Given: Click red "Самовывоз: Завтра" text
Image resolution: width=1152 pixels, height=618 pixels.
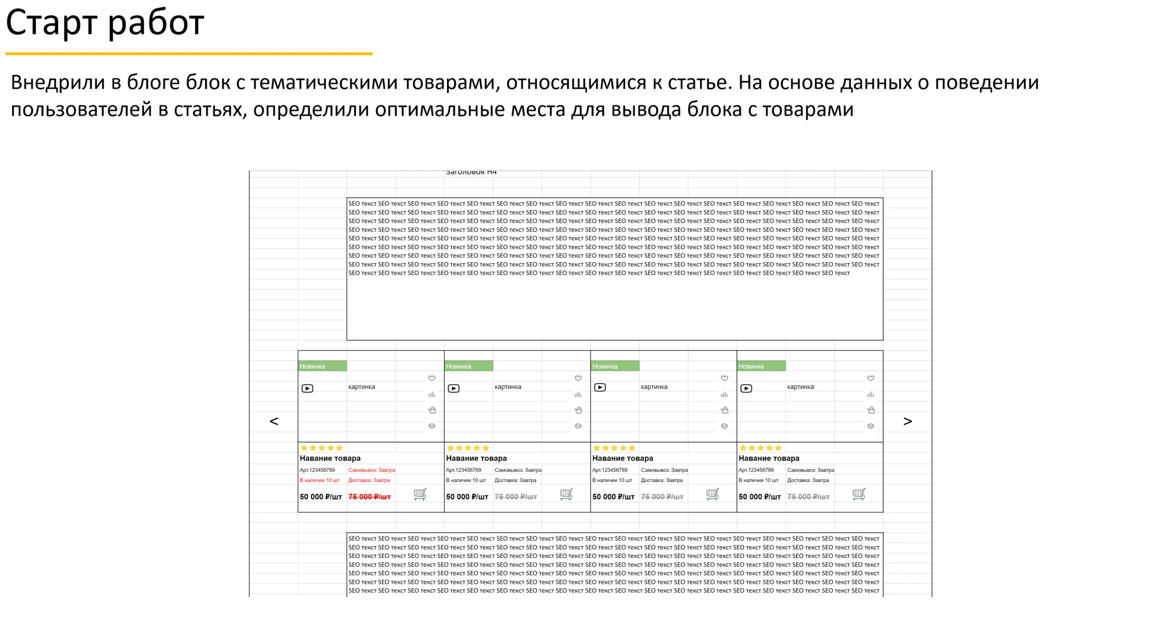Looking at the screenshot, I should coord(372,471).
